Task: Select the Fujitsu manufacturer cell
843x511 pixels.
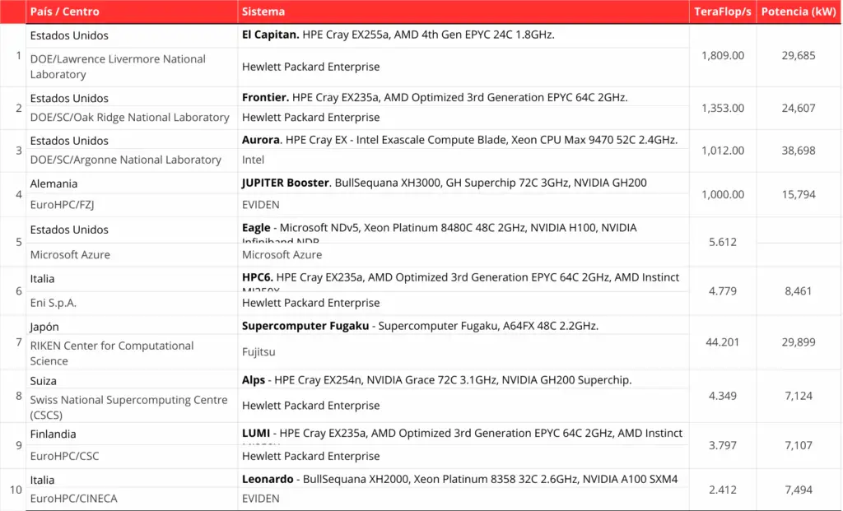Action: click(258, 352)
